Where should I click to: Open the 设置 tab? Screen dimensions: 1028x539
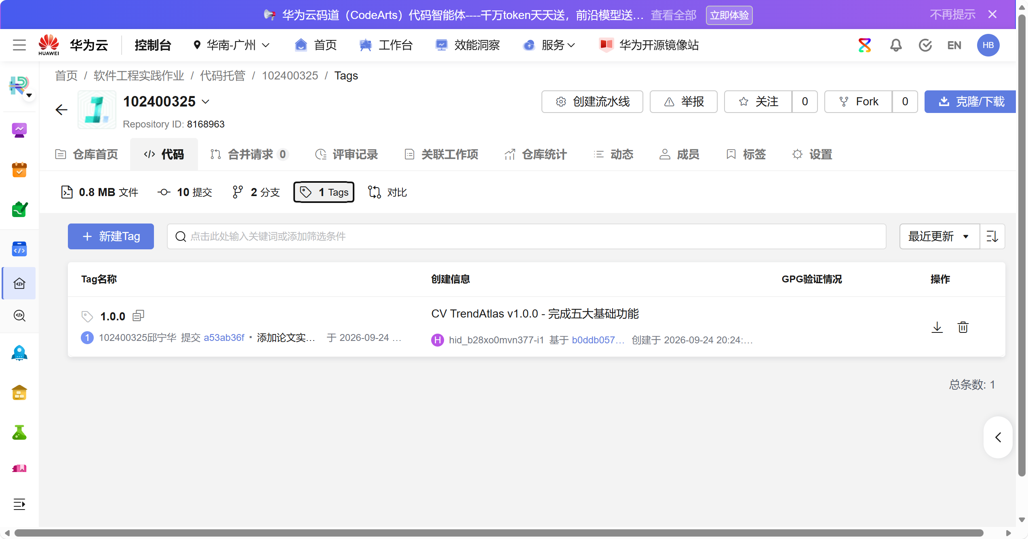pos(812,155)
